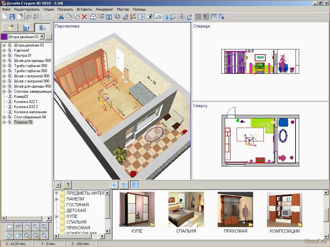The width and height of the screenshot is (330, 247).
Task: Select ГОСТИНАЯ folder in catalog tree
Action: 78,205
